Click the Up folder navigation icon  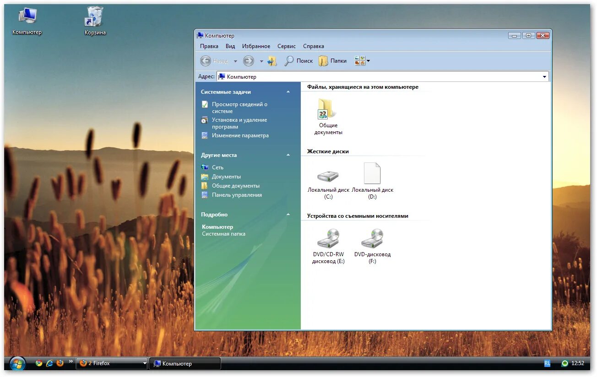271,60
